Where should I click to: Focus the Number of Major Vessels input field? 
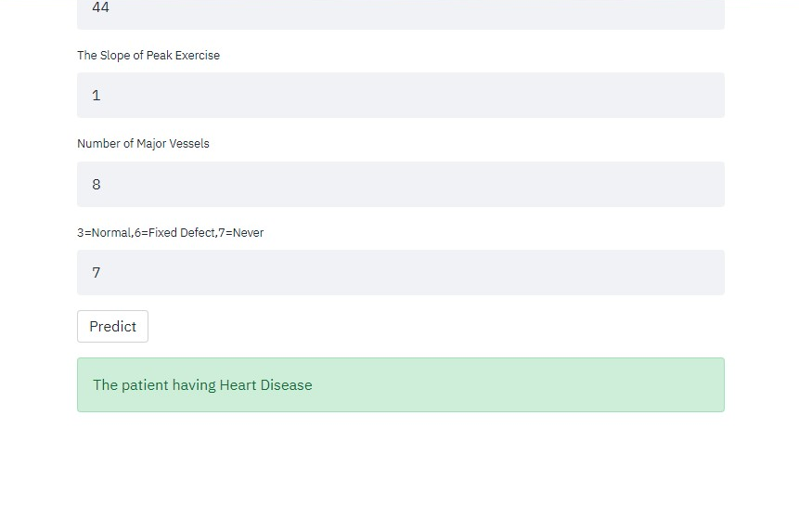[x=400, y=184]
